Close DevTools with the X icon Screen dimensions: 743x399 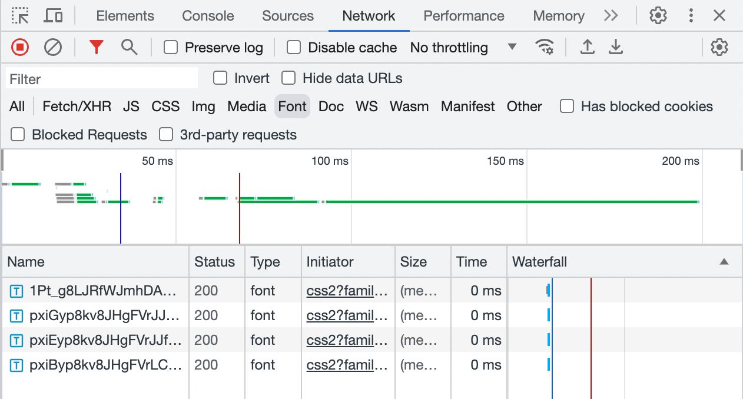pos(719,16)
